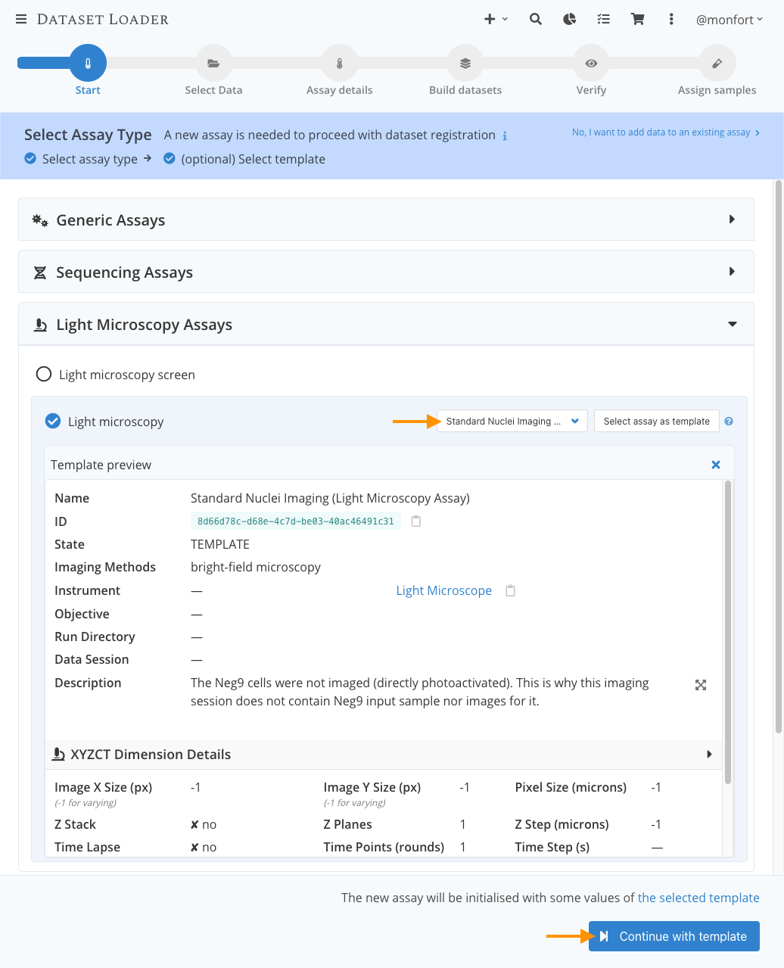Open the Light Microscope instrument link
The width and height of the screenshot is (784, 968).
coord(444,590)
